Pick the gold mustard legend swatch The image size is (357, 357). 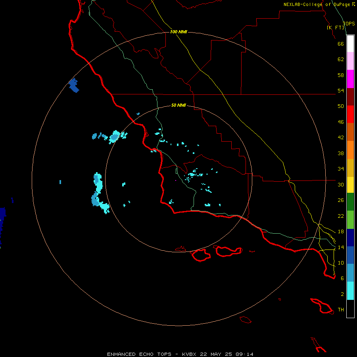pyautogui.click(x=350, y=168)
